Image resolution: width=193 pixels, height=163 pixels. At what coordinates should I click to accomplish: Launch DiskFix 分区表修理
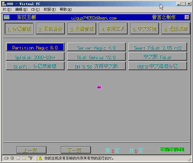click(35, 66)
